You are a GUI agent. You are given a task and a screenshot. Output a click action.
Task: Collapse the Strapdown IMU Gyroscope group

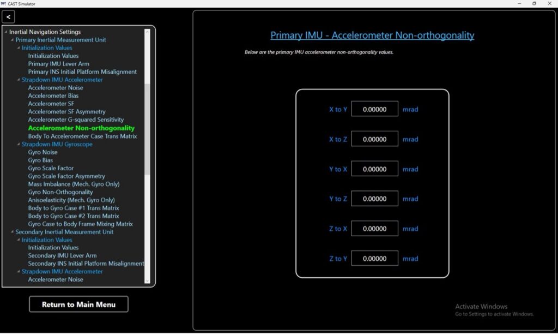click(19, 145)
